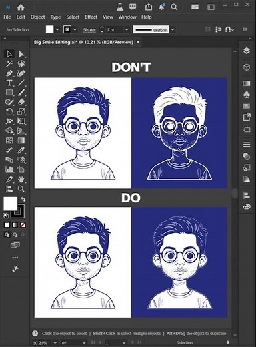Select the Rectangle tool
The width and height of the screenshot is (256, 347).
[x=9, y=93]
